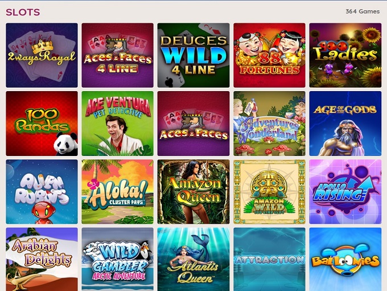Image resolution: width=387 pixels, height=291 pixels.
Task: Play the Alien Robots slot
Action: (x=42, y=192)
